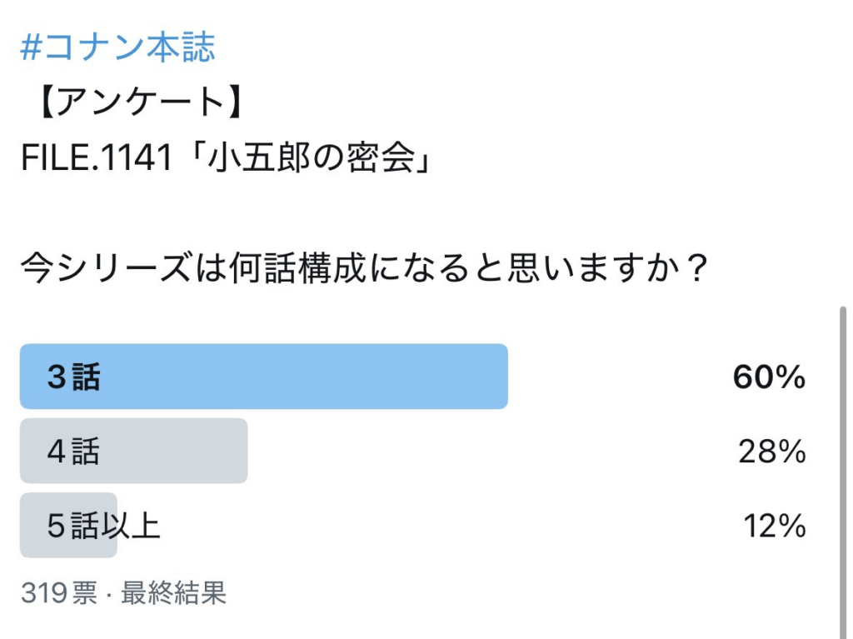Click the vertical scrollbar on the right
Image resolution: width=853 pixels, height=639 pixels.
point(843,472)
